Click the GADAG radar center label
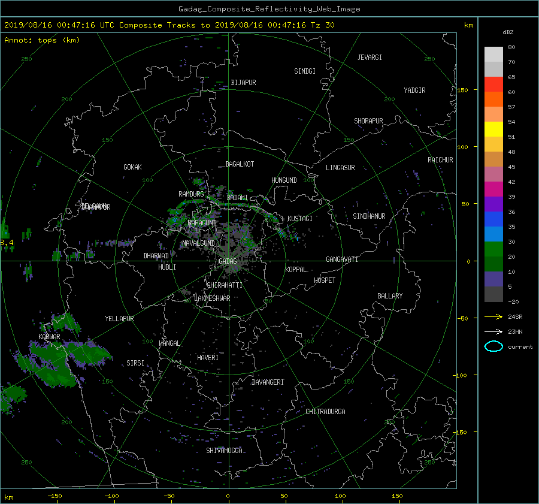This screenshot has height=504, width=539. pos(228,261)
